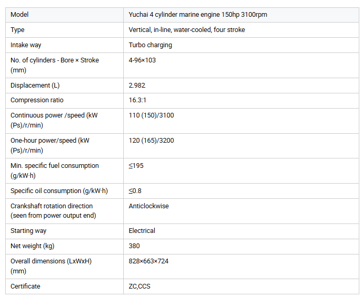363x298 pixels.
Task: Click the oil consumption value ≤0.8
Action: pos(135,191)
